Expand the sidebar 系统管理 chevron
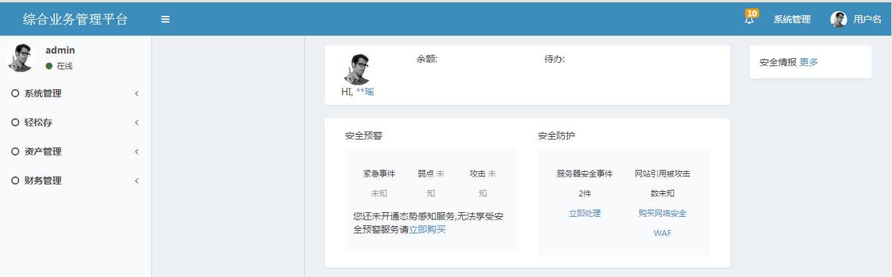The height and width of the screenshot is (277, 892). tap(136, 94)
